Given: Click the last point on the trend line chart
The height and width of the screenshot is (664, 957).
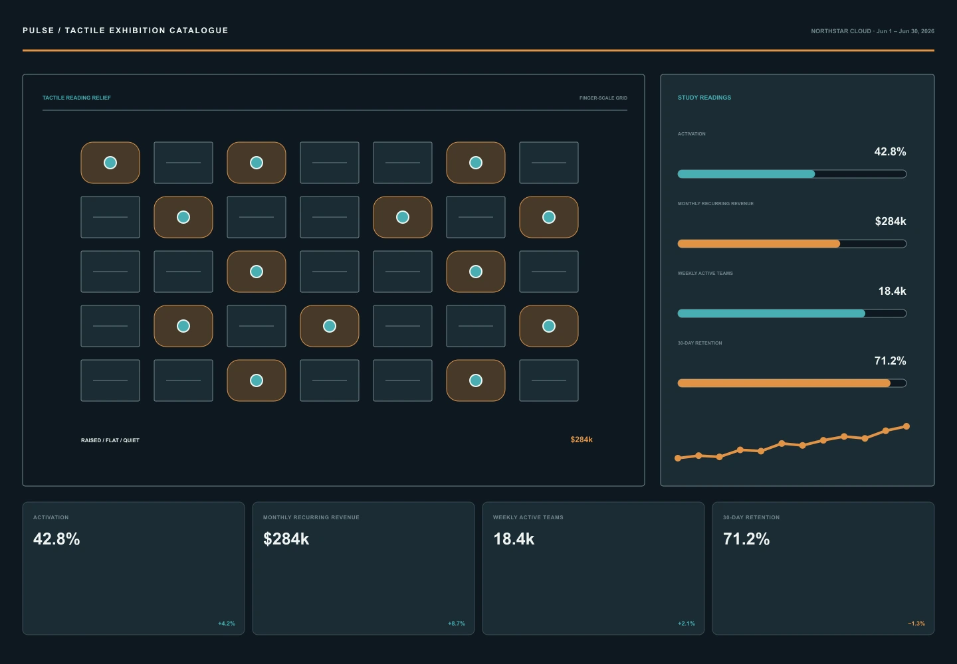Looking at the screenshot, I should tap(906, 426).
